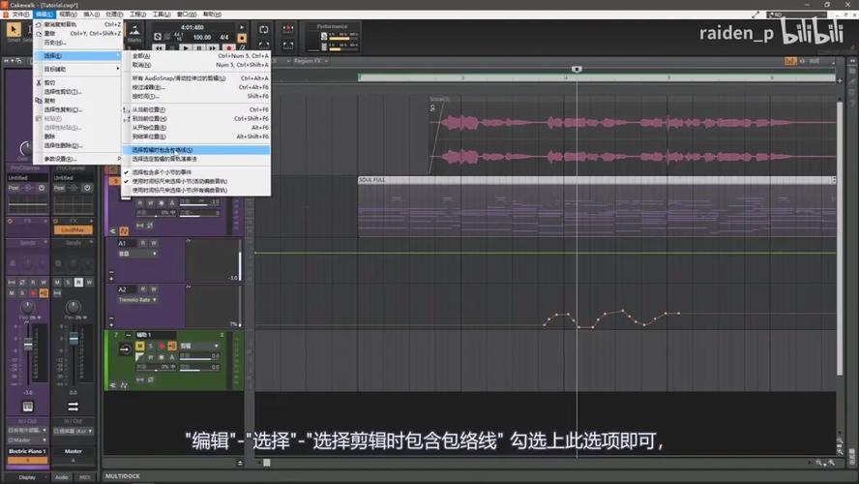Viewport: 859px width, 484px height.
Task: Open Master output dropdown on Electric Piano strip
Action: pyautogui.click(x=27, y=439)
